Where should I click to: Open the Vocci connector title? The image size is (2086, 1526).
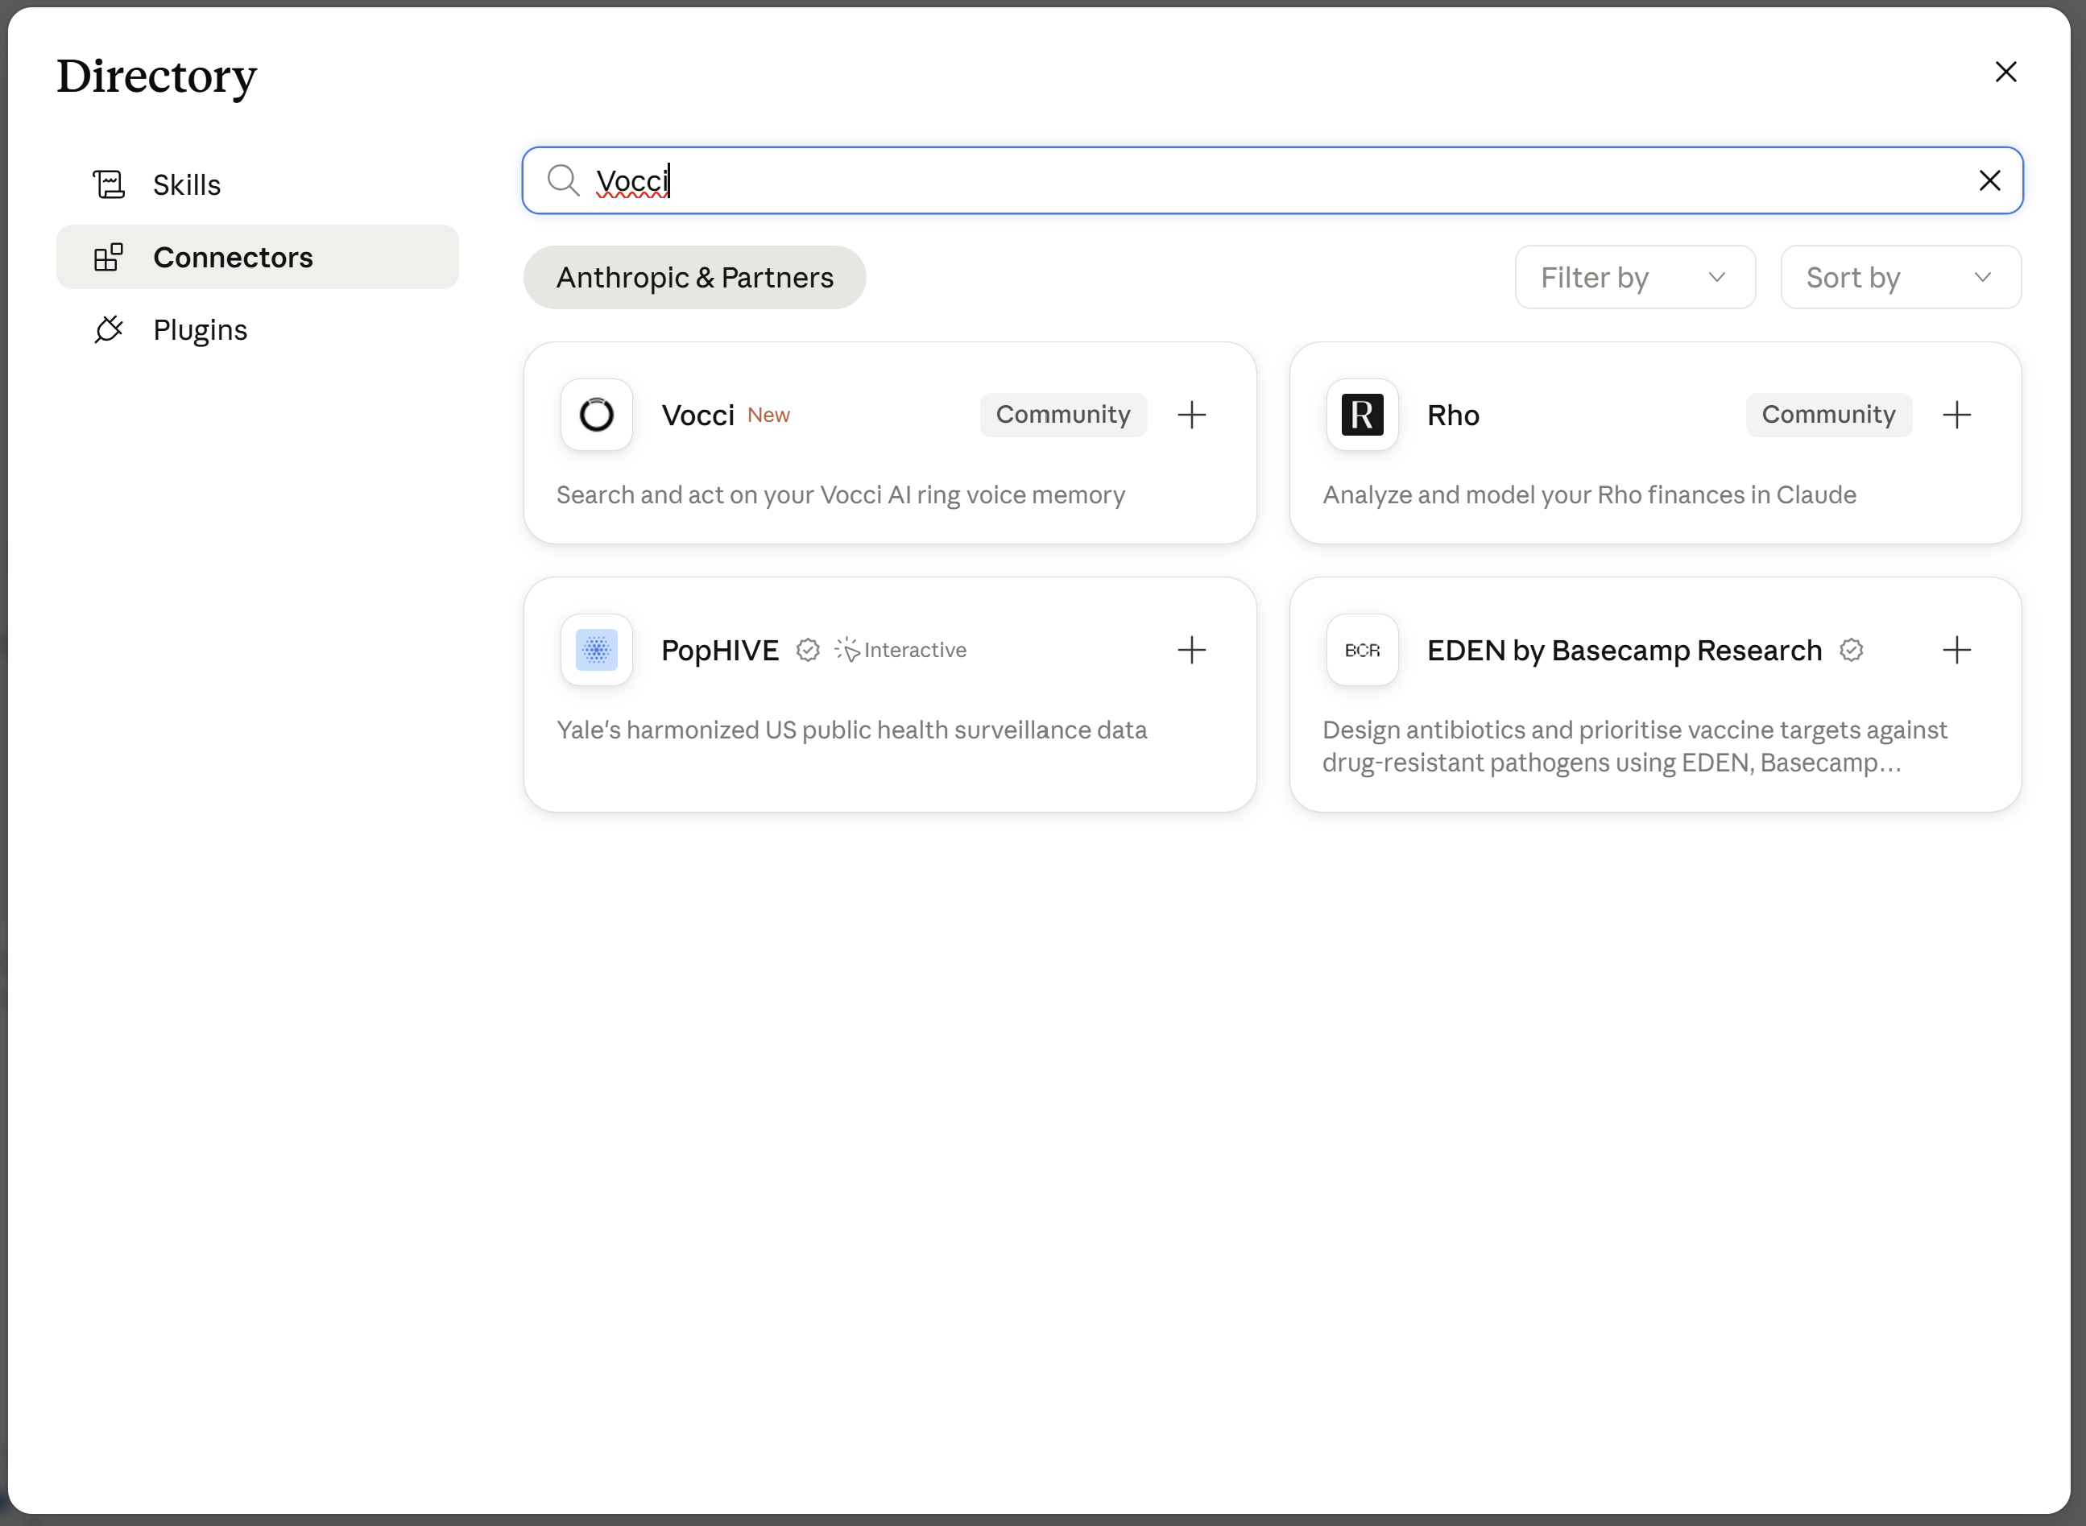(697, 416)
